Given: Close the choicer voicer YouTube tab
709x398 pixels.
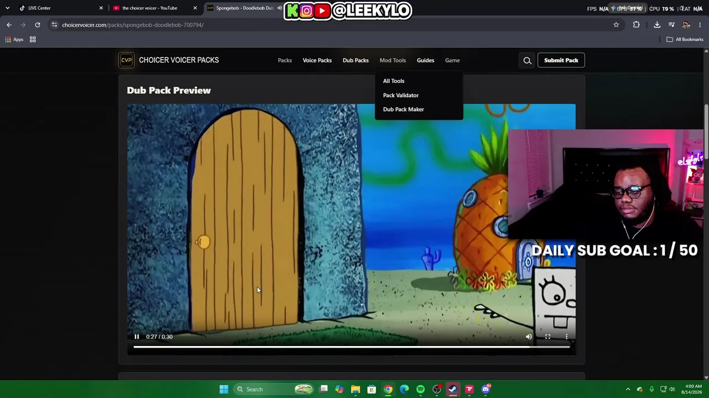Looking at the screenshot, I should [x=195, y=8].
